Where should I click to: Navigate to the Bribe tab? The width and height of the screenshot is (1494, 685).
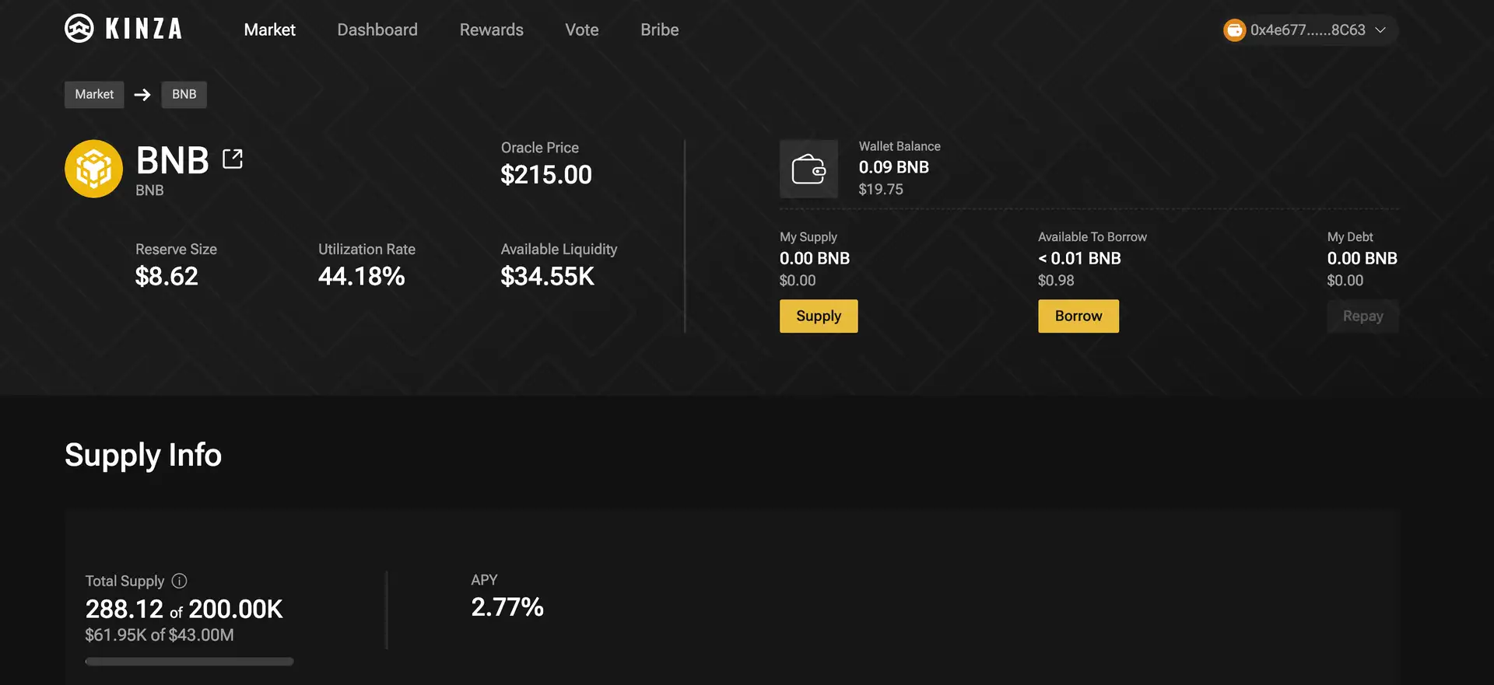[659, 30]
